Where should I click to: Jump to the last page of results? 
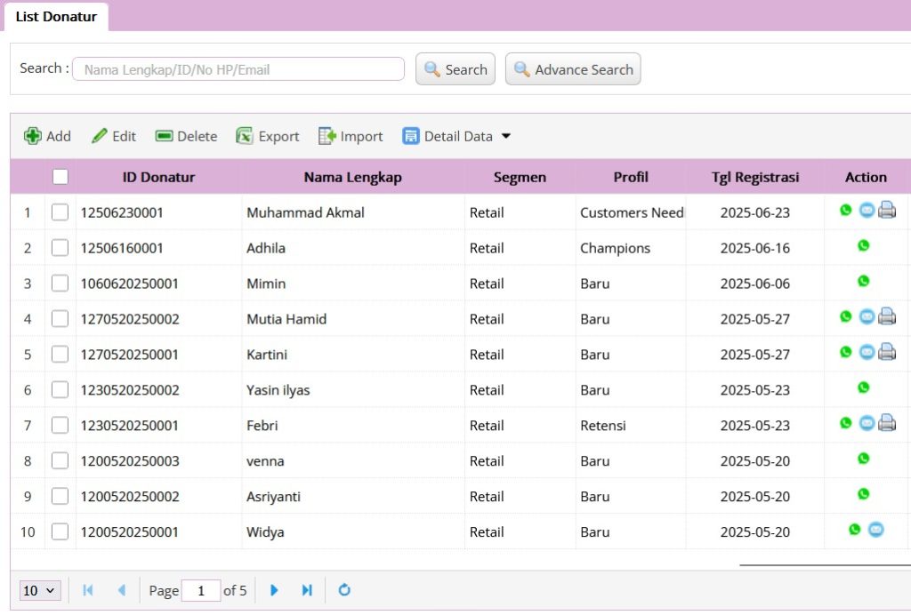tap(307, 590)
